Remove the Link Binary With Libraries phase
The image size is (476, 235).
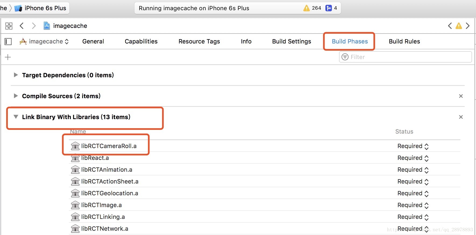coord(461,117)
